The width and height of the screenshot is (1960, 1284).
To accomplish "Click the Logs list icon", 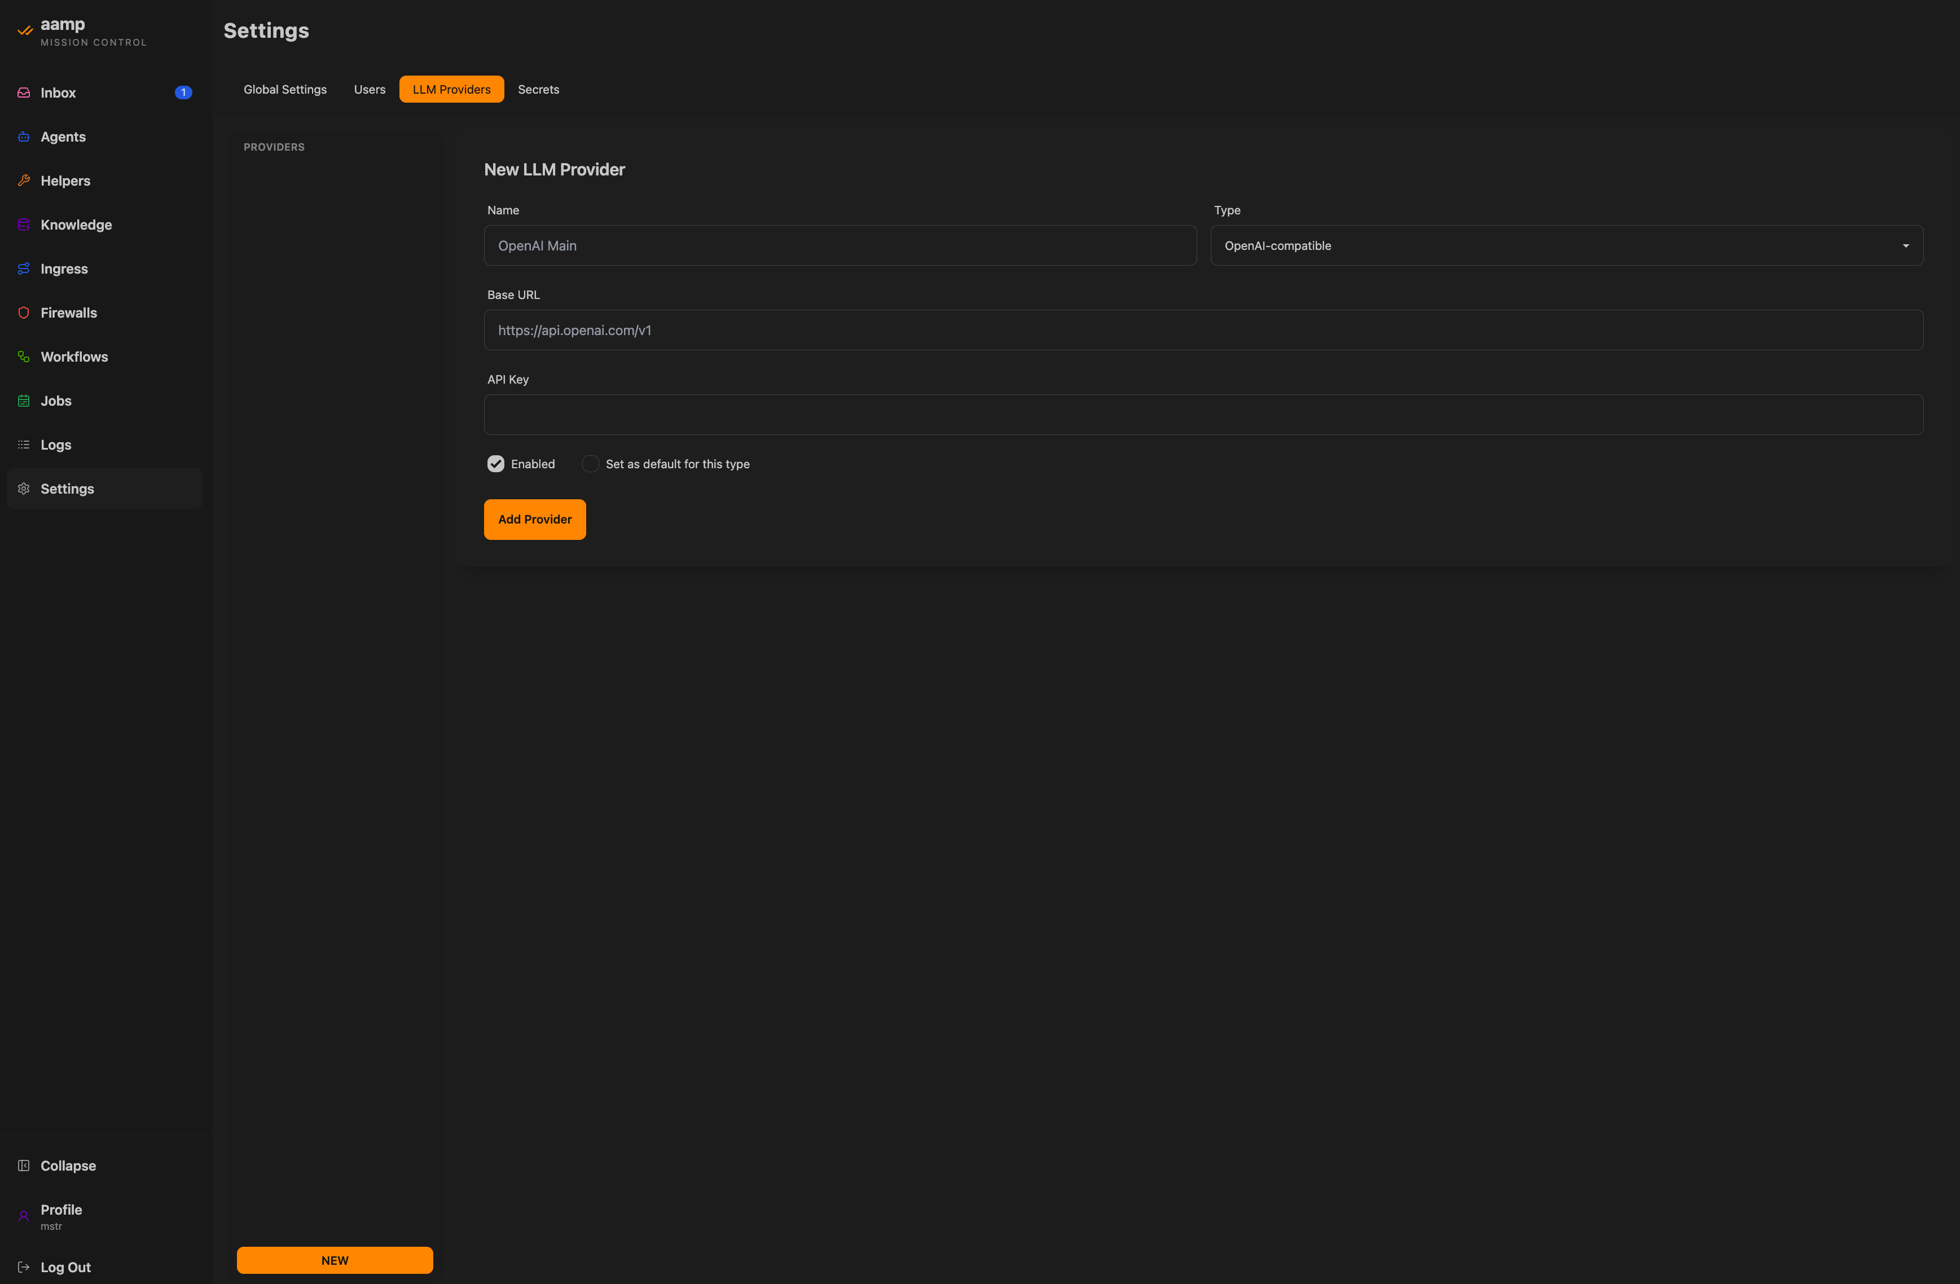I will tap(24, 445).
